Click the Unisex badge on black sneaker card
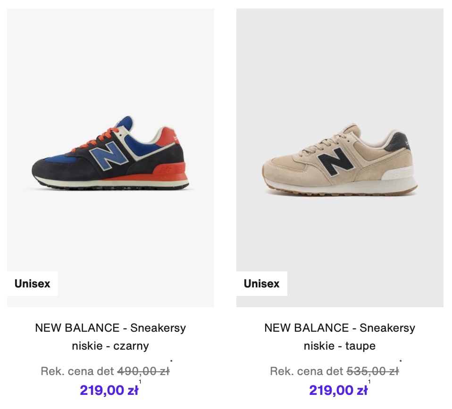The height and width of the screenshot is (409, 452). [x=33, y=284]
